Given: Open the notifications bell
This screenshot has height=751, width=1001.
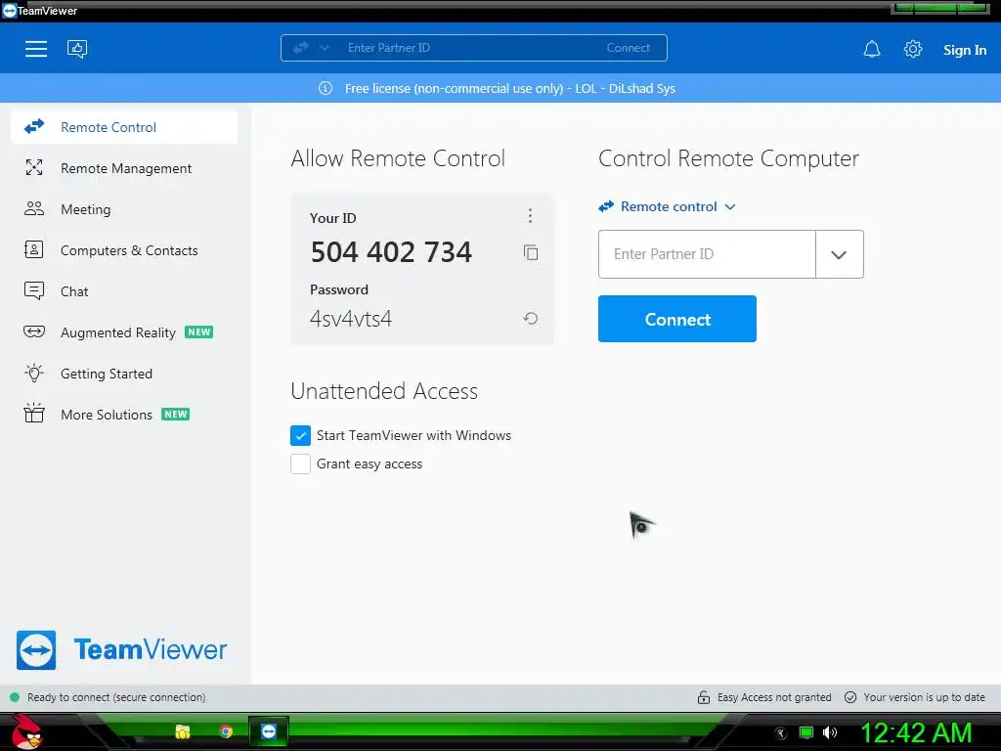Looking at the screenshot, I should point(871,49).
